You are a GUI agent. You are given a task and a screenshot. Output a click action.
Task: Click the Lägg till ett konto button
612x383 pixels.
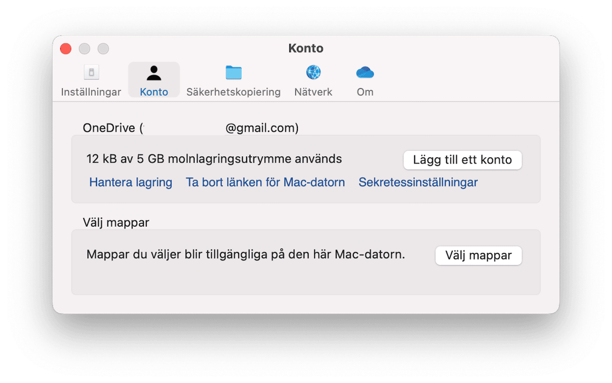click(463, 160)
